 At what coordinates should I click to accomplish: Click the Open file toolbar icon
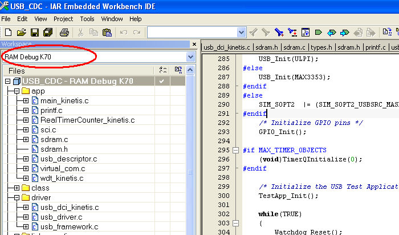pos(22,33)
